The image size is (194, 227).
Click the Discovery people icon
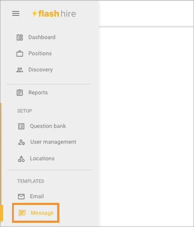tap(20, 70)
